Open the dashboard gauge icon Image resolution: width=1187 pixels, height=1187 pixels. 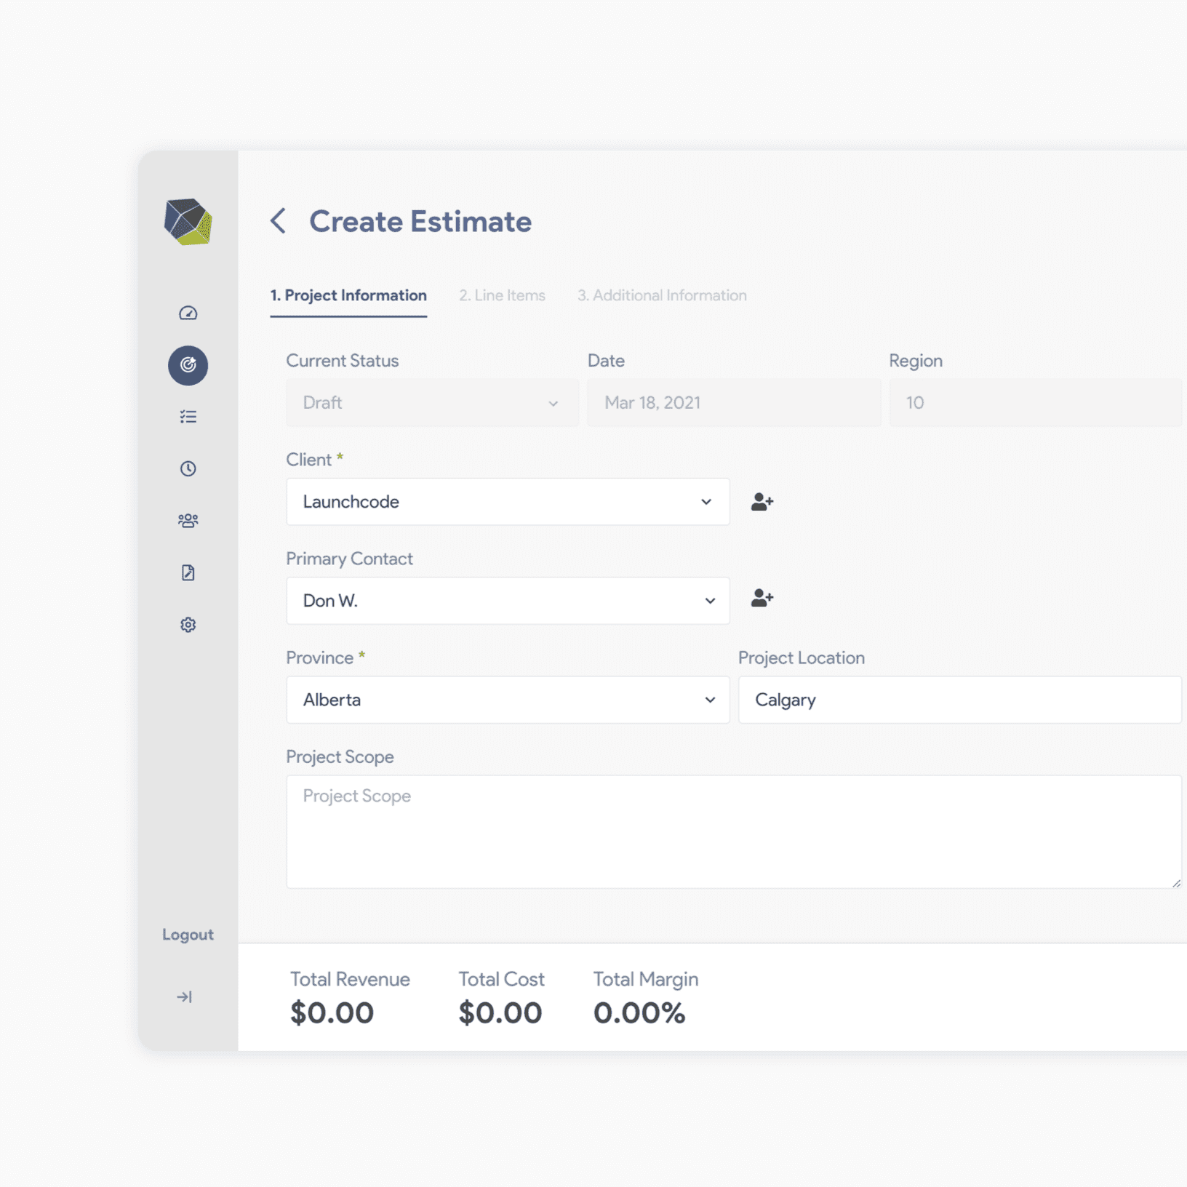click(188, 313)
